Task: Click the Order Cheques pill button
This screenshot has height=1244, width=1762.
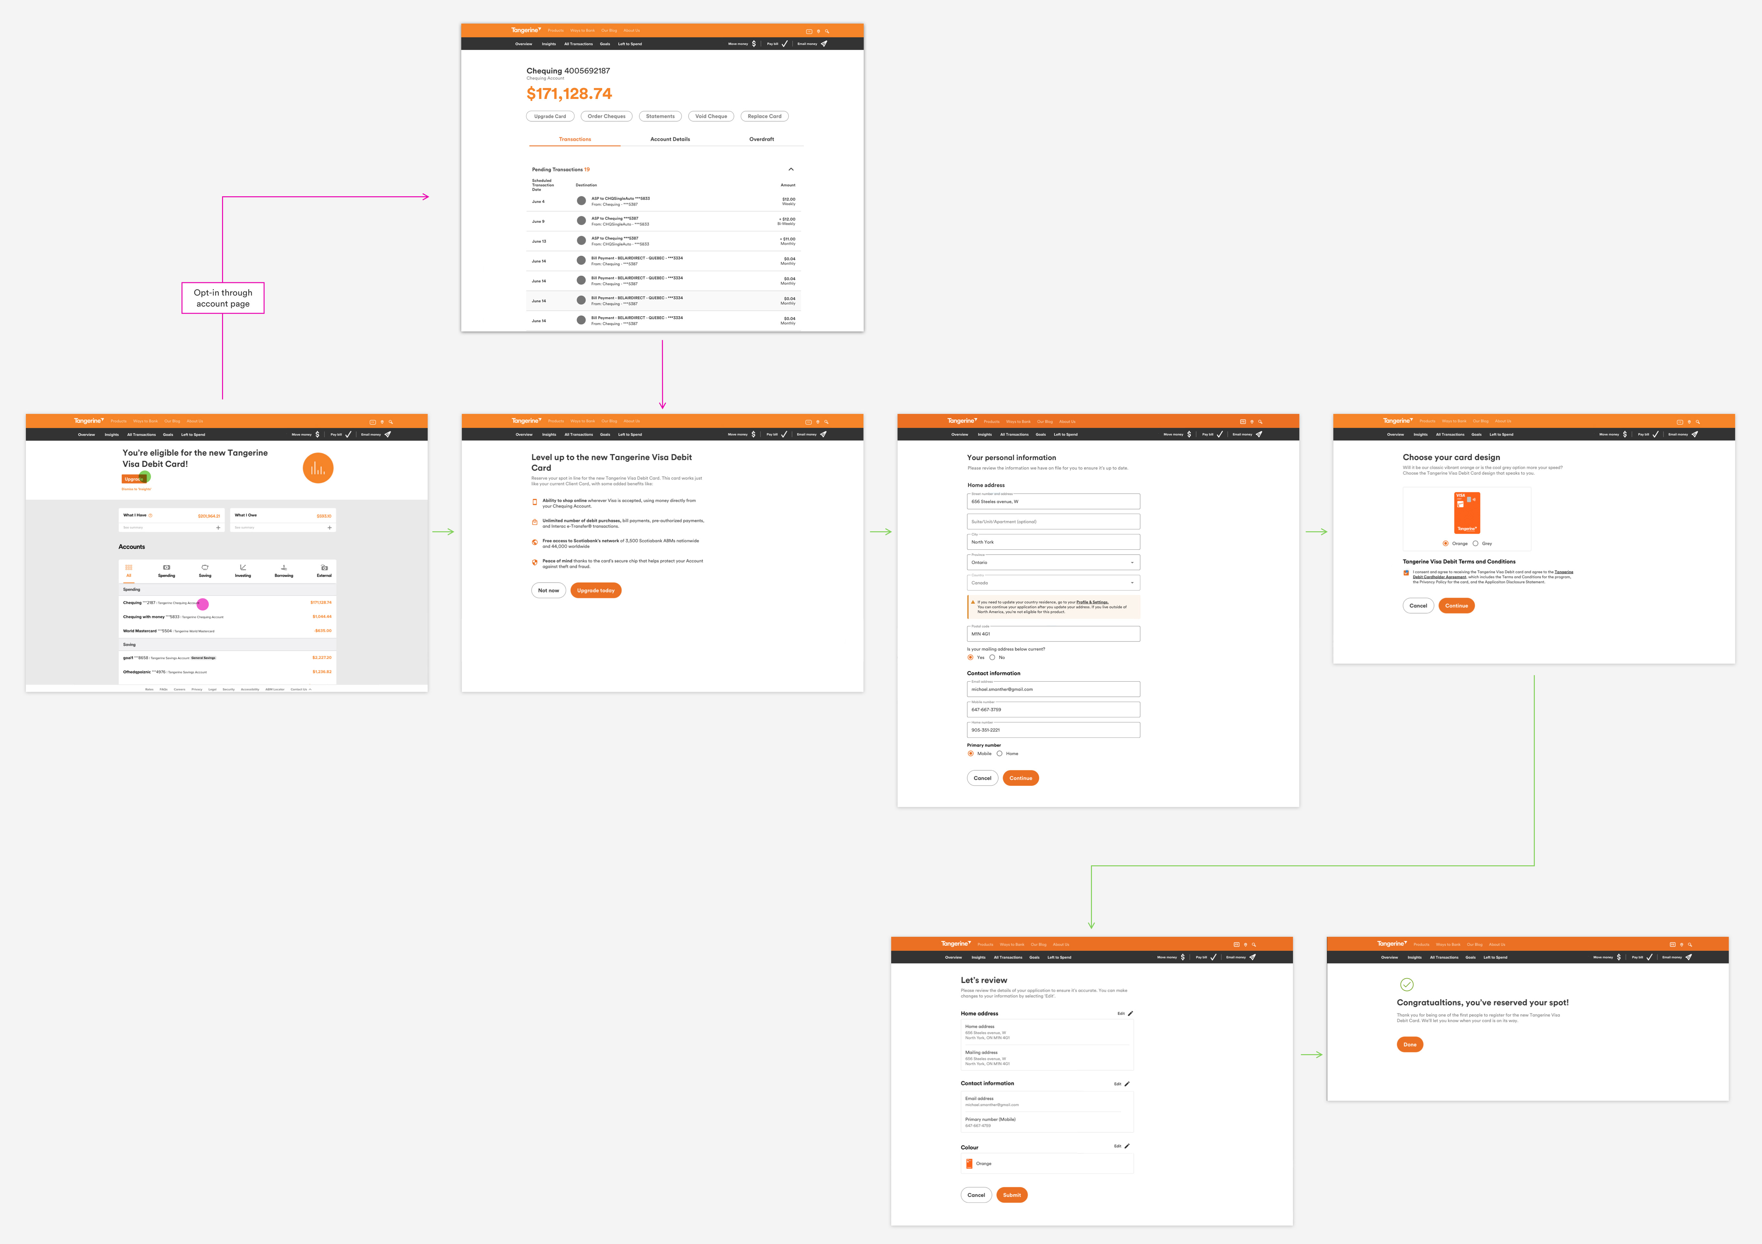Action: tap(606, 117)
